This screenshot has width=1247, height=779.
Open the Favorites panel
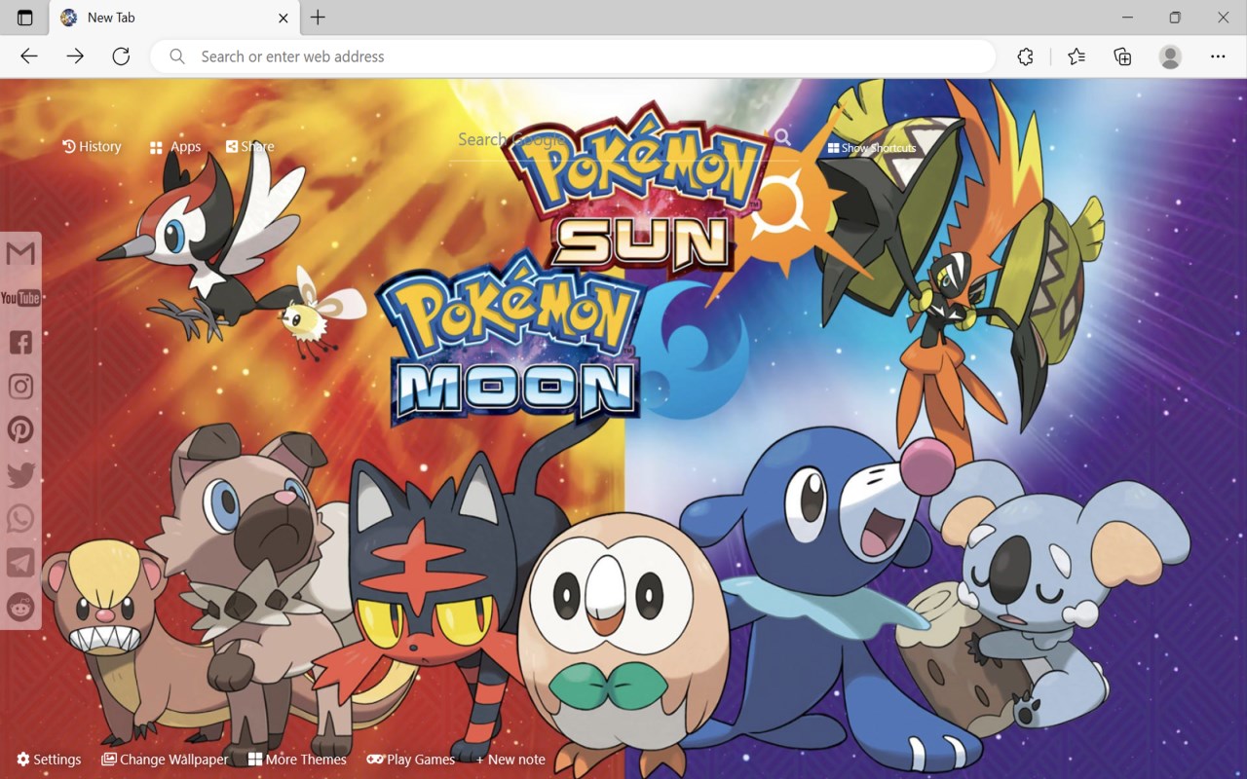pos(1077,56)
